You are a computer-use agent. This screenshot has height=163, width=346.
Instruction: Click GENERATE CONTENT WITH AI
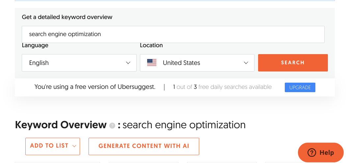[x=144, y=146]
